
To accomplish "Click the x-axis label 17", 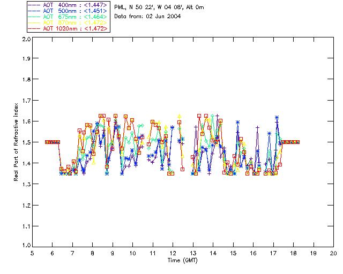I will coord(273,253).
